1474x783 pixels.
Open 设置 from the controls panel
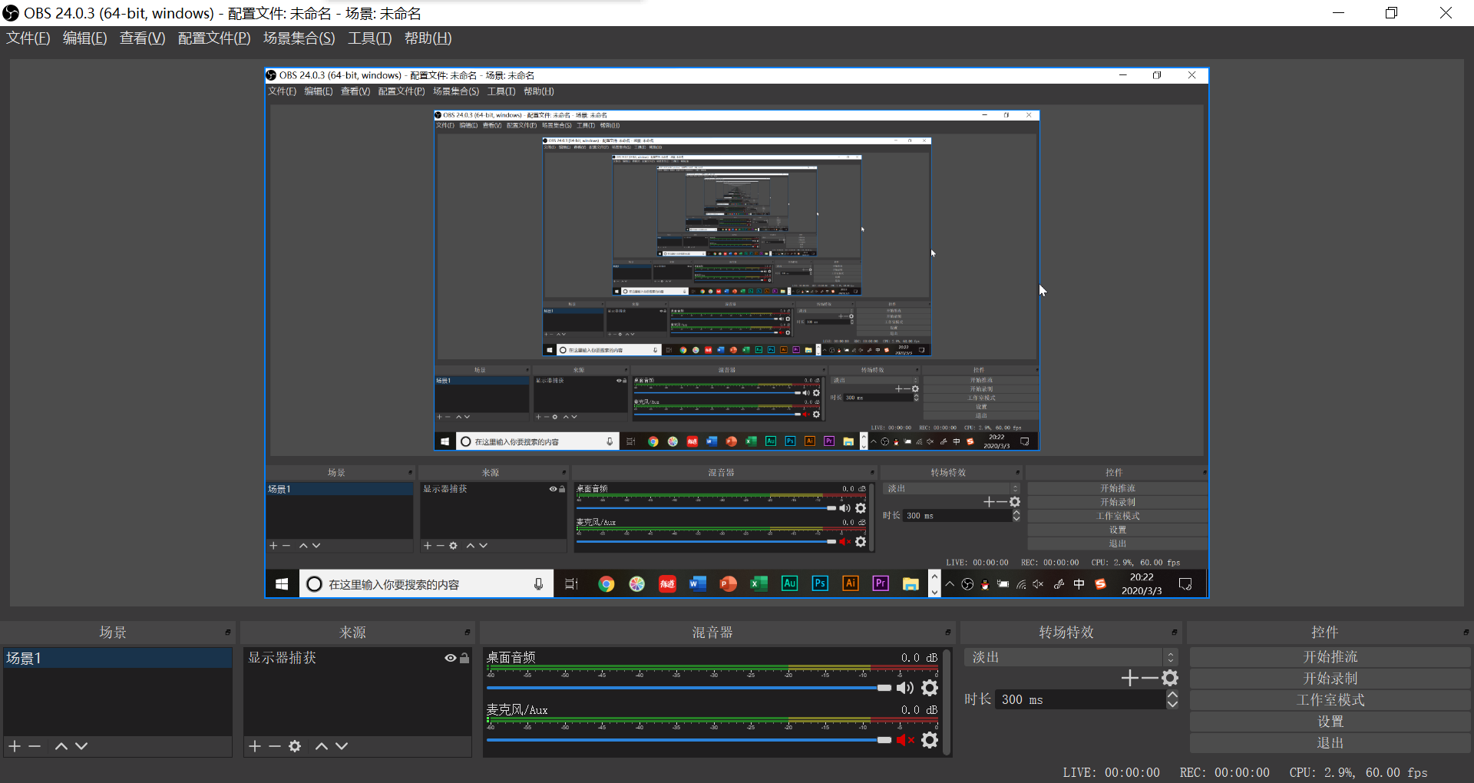1330,722
